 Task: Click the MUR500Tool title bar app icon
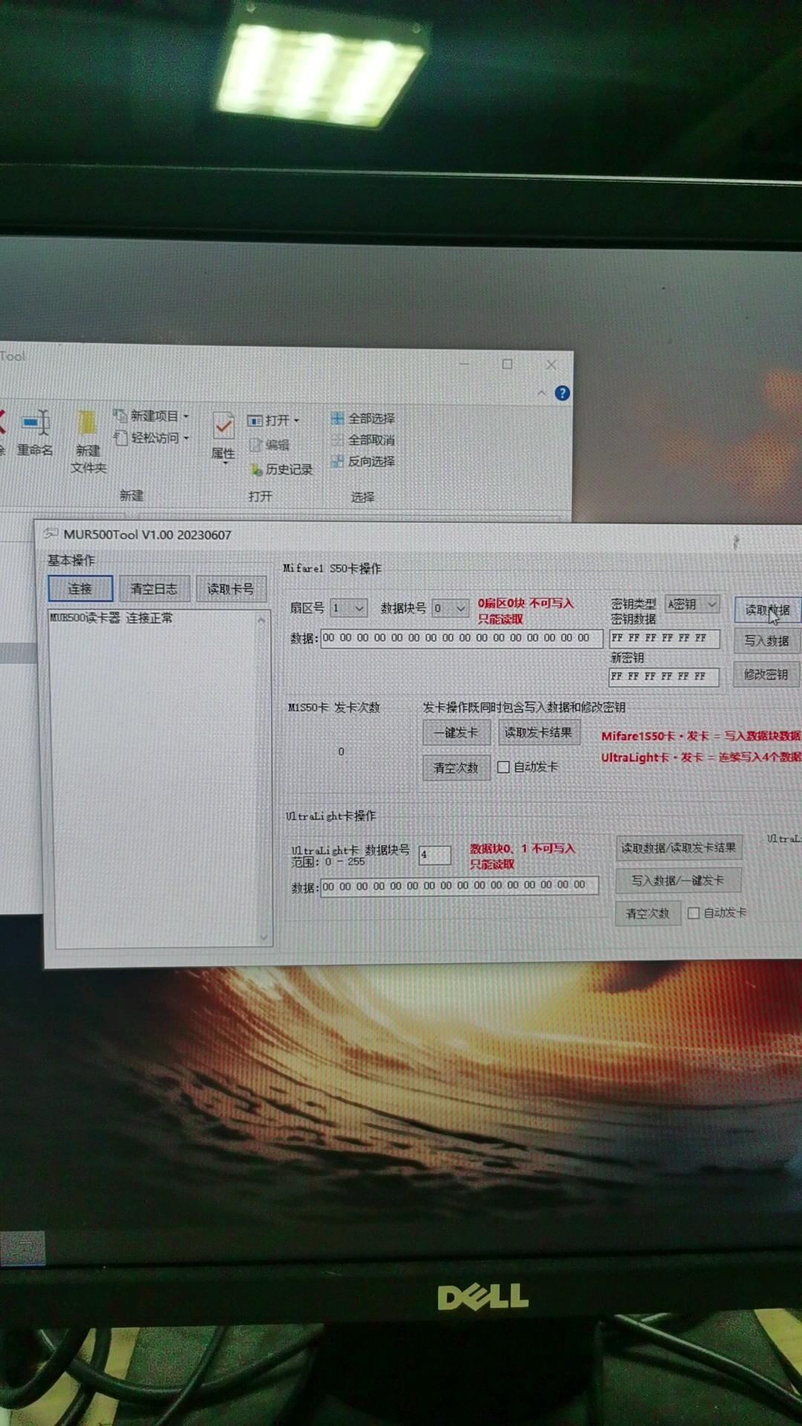[50, 534]
